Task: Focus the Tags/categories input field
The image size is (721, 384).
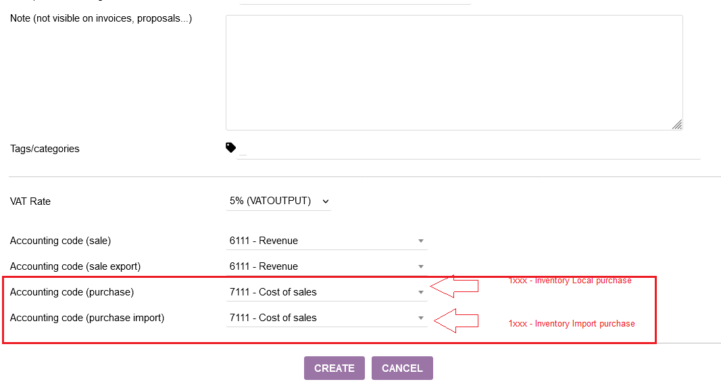Action: 469,150
